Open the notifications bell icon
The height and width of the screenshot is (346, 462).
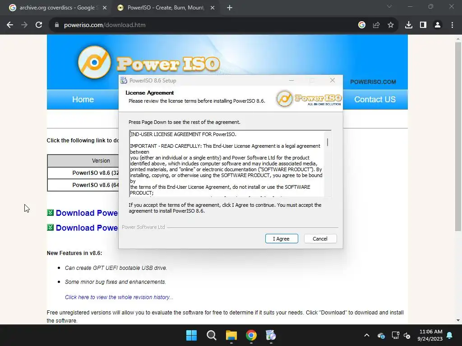click(x=450, y=335)
